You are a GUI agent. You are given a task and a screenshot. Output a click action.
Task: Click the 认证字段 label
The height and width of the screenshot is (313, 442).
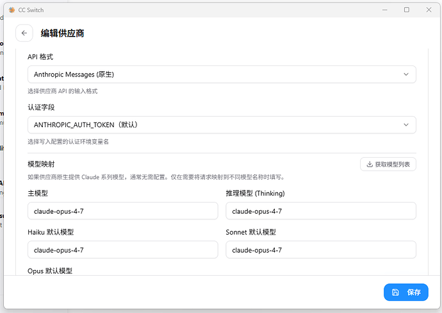click(41, 107)
